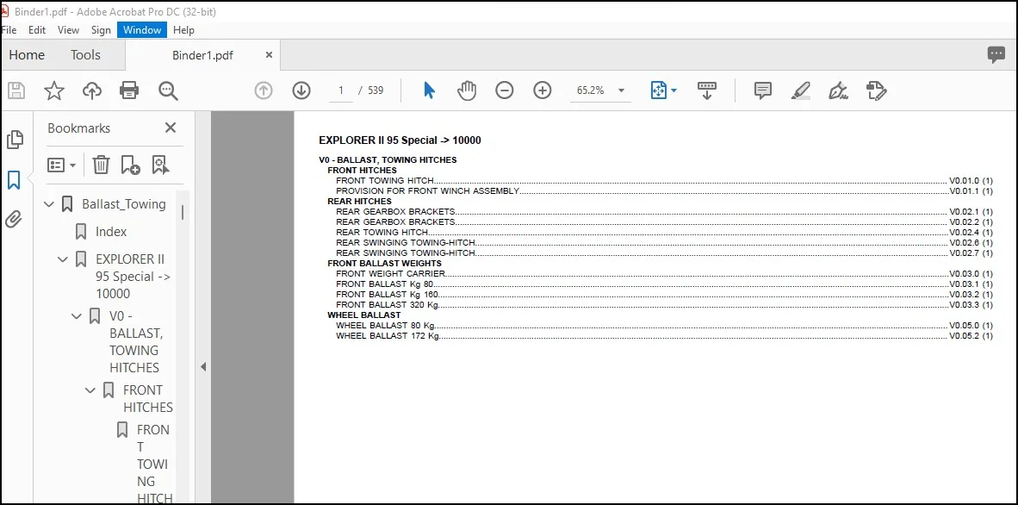Viewport: 1018px width, 505px height.
Task: Add a new bookmark icon
Action: (131, 165)
